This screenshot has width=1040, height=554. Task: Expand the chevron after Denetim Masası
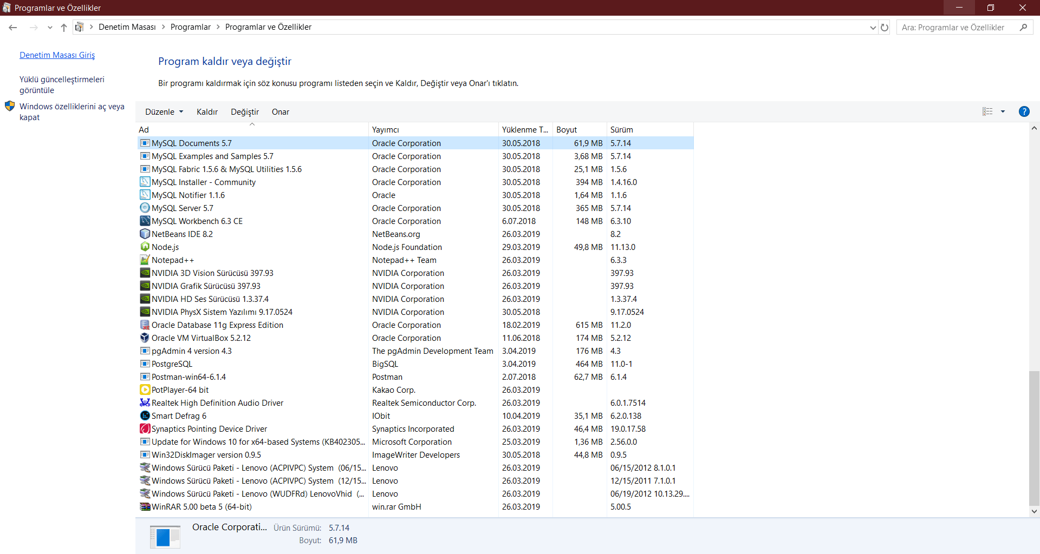pos(163,27)
